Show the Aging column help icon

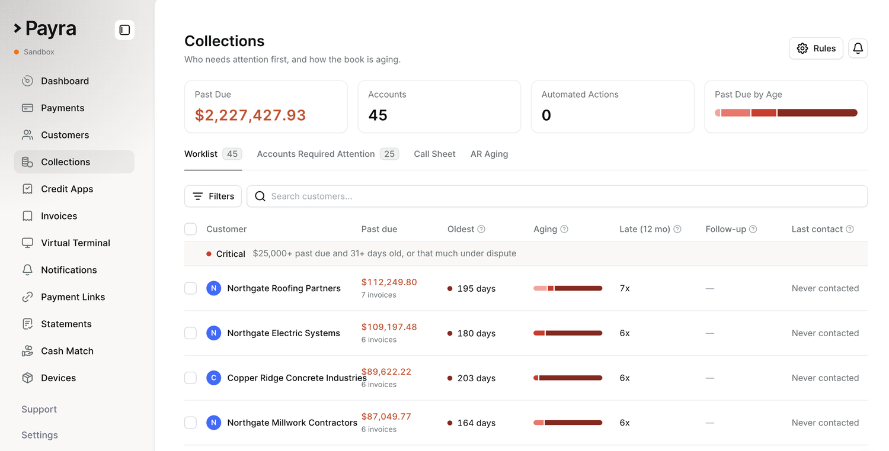(x=564, y=229)
